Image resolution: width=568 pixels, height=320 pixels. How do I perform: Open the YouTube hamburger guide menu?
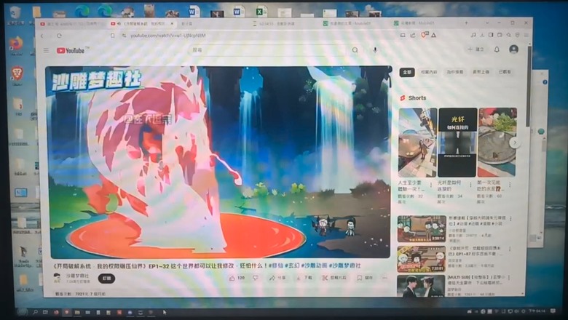click(x=46, y=50)
